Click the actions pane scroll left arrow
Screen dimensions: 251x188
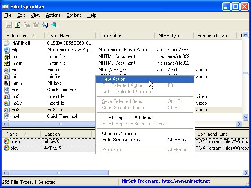(5, 173)
